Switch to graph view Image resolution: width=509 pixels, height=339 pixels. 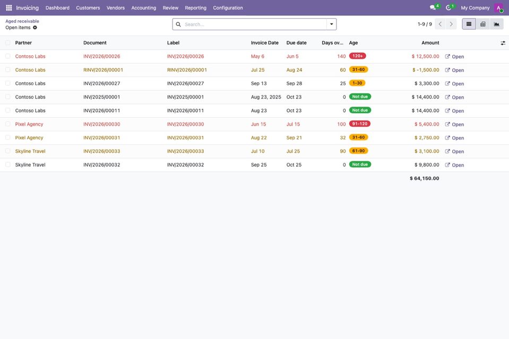click(x=497, y=24)
